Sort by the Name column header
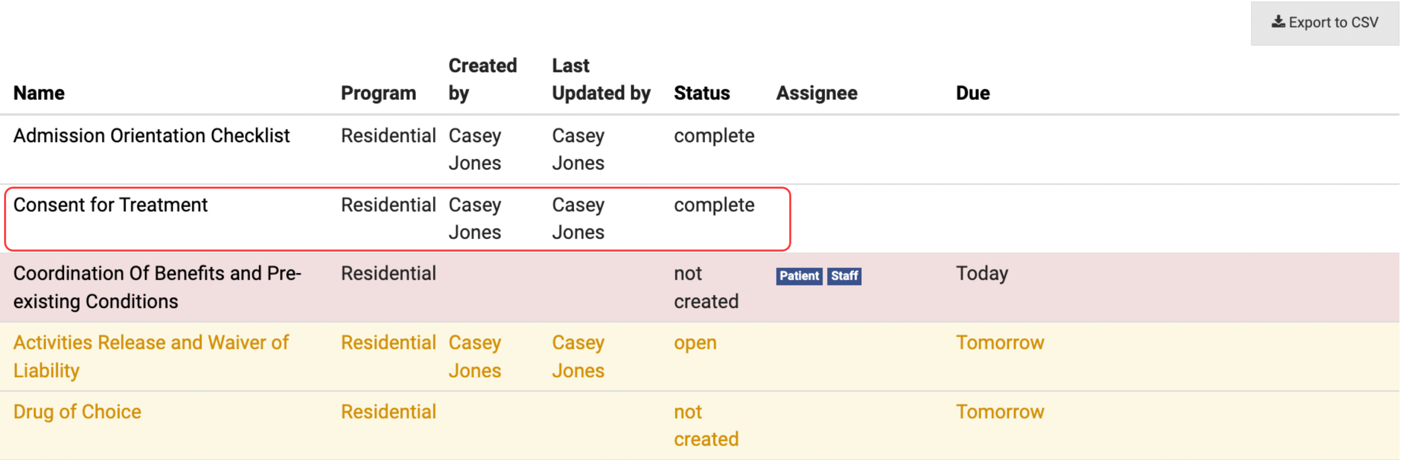Screen dimensions: 1402x460 [x=39, y=93]
